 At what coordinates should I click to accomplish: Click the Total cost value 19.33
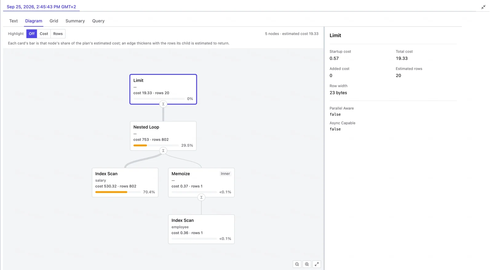[x=402, y=58]
